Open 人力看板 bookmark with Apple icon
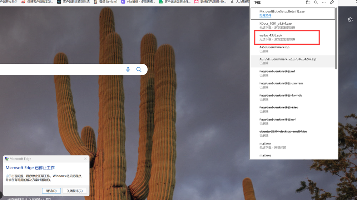 point(240,1)
